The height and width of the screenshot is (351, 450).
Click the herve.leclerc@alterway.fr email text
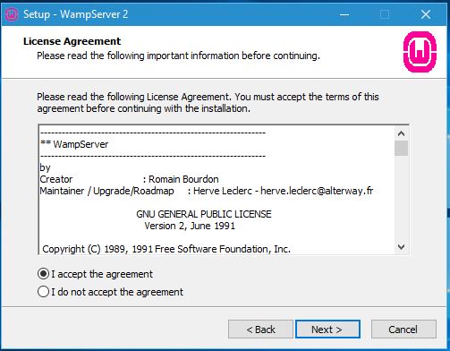click(x=317, y=191)
